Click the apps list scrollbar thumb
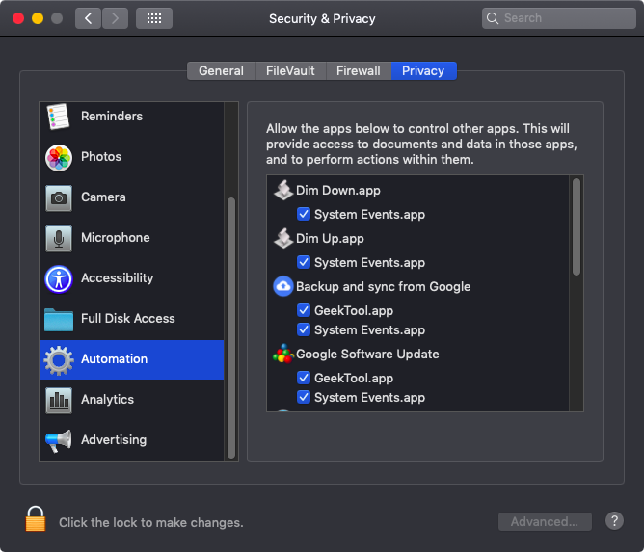Image resolution: width=644 pixels, height=552 pixels. (577, 226)
